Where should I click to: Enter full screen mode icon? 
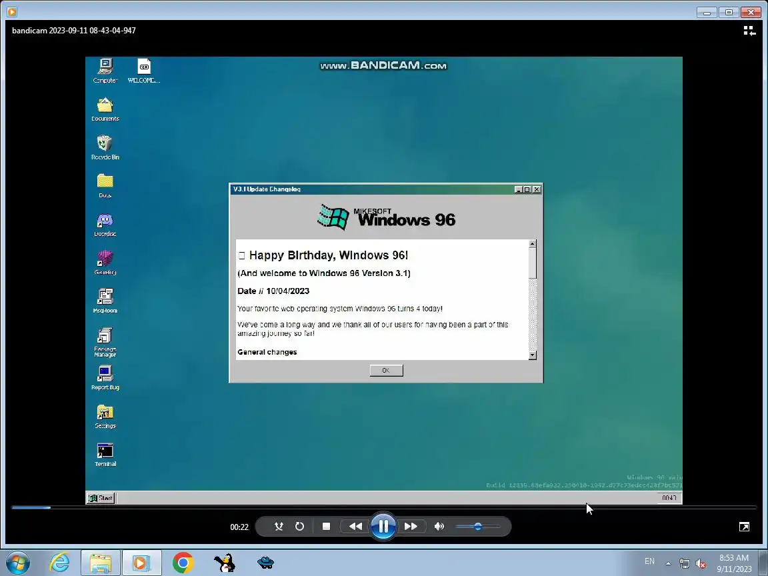744,527
